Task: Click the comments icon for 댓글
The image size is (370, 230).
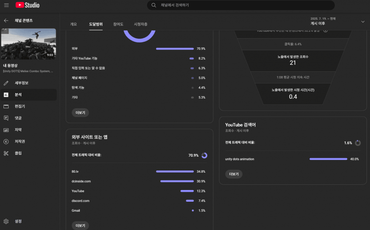Action: tap(6, 118)
